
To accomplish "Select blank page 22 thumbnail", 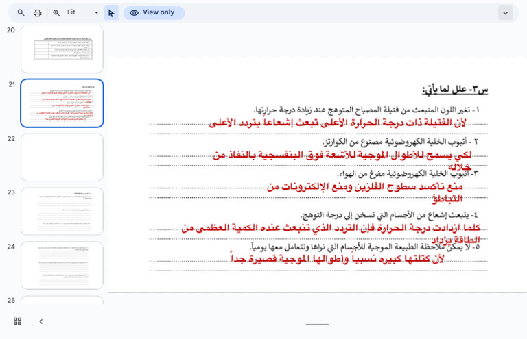I will [62, 158].
